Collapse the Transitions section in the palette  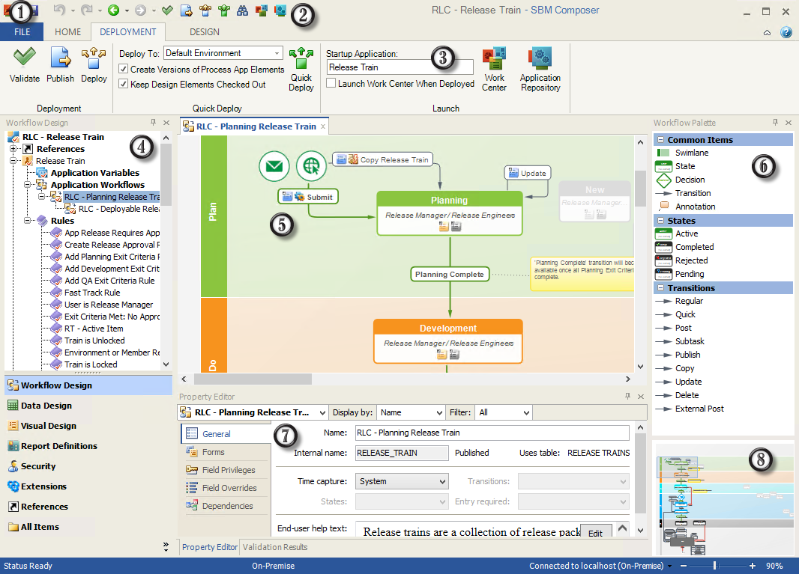click(660, 288)
